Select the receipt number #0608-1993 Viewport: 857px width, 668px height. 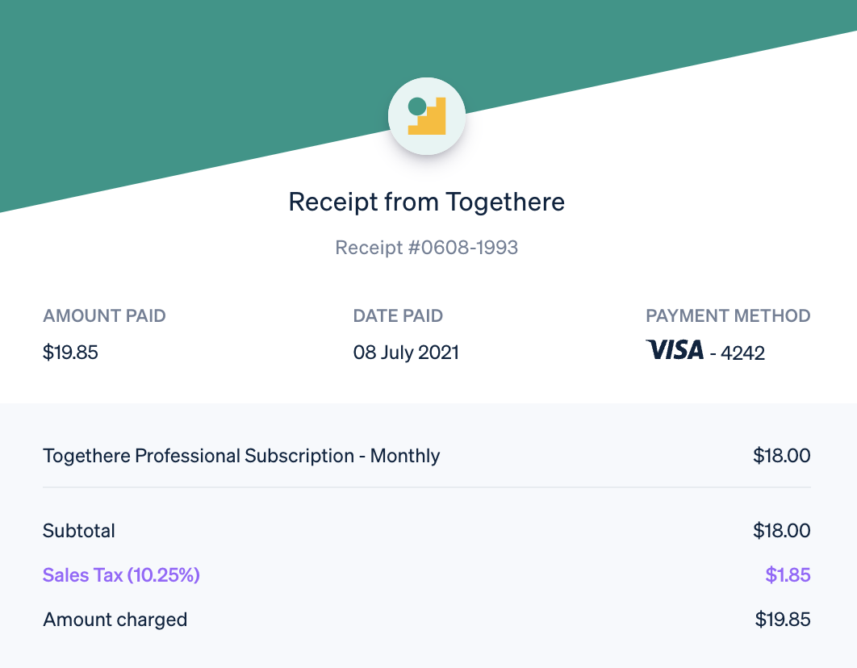pos(427,247)
